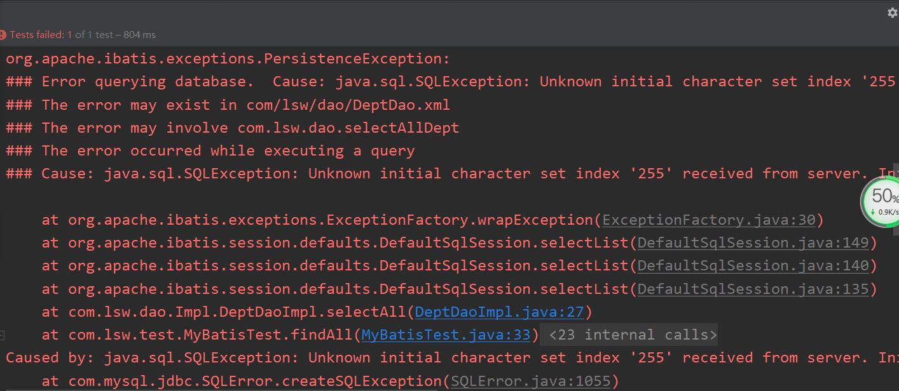Click the Tests failed status text

[x=83, y=35]
